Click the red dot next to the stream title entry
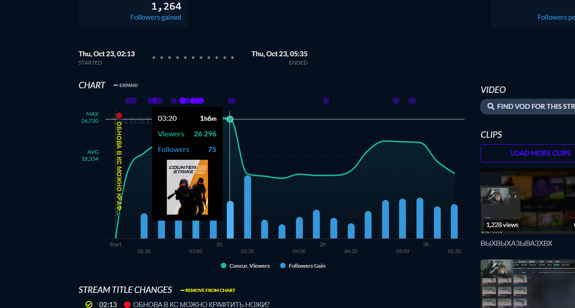Image resolution: width=575 pixels, height=308 pixels. [127, 304]
